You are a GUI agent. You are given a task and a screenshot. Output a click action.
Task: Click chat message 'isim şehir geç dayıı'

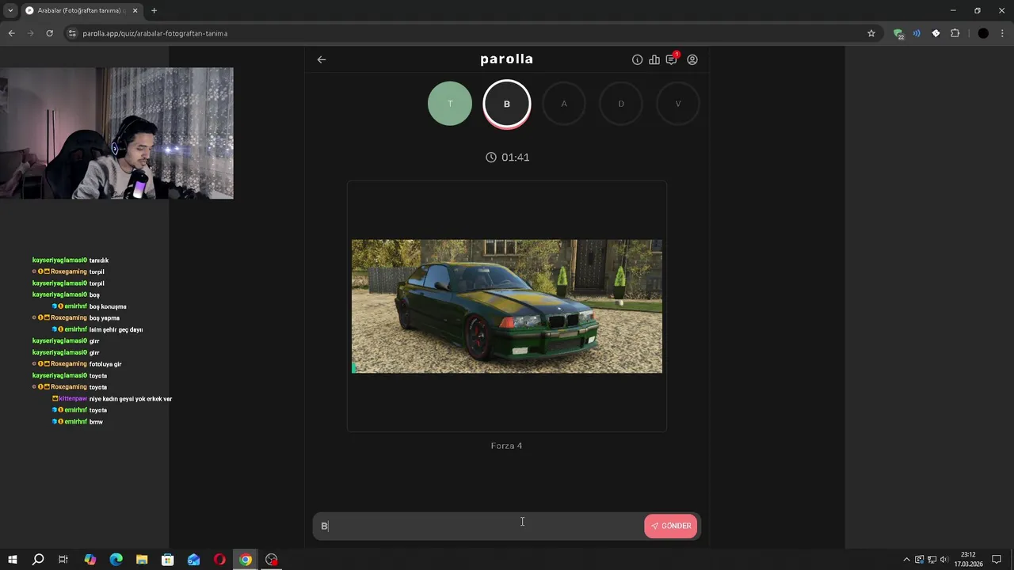[116, 329]
